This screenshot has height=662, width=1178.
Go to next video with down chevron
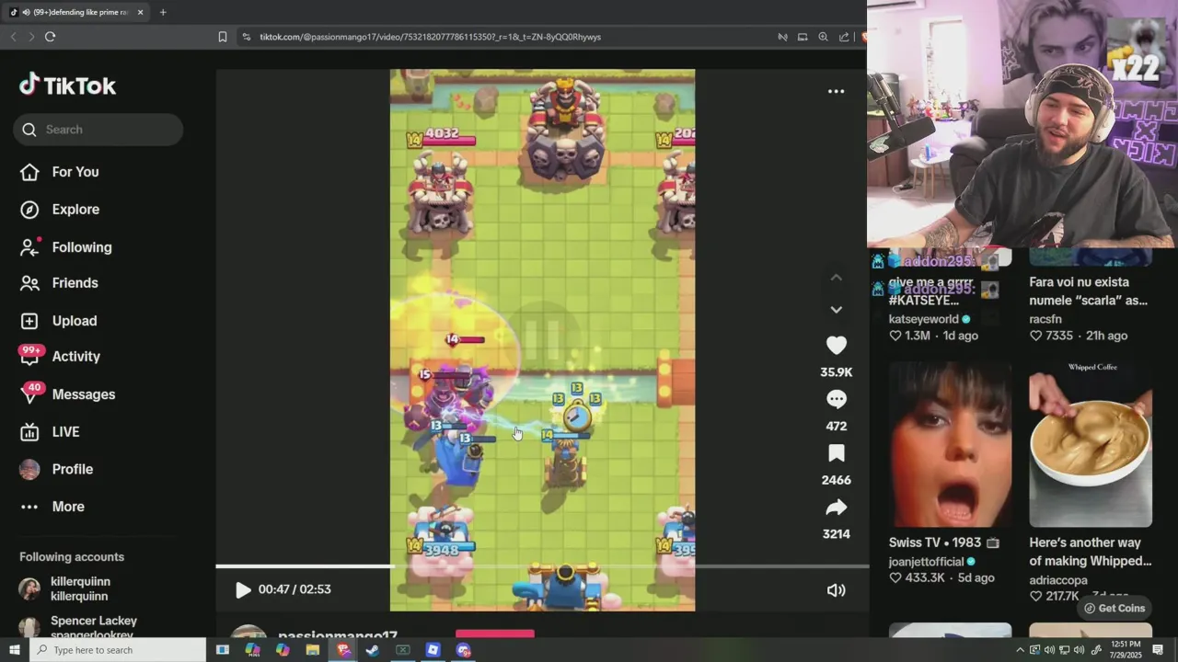pos(836,310)
